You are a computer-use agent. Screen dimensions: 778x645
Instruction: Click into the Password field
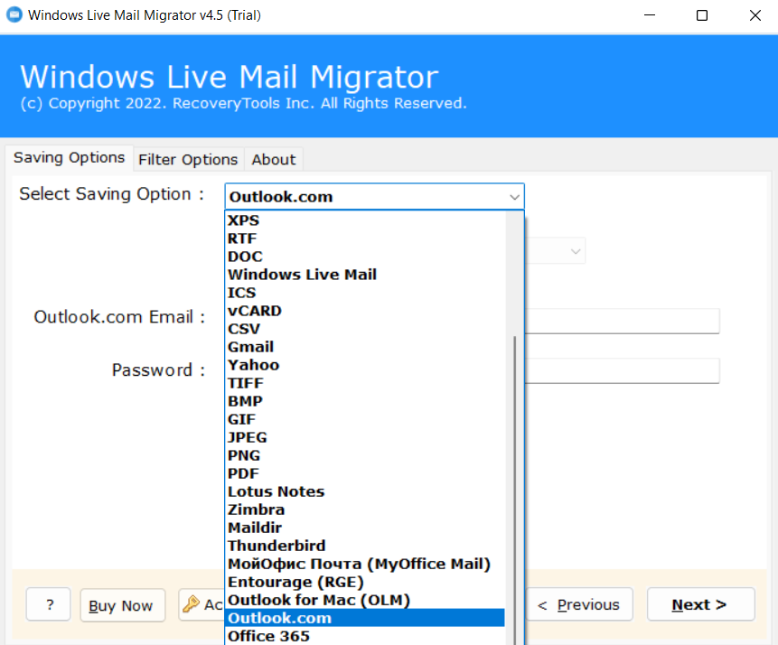pos(623,370)
